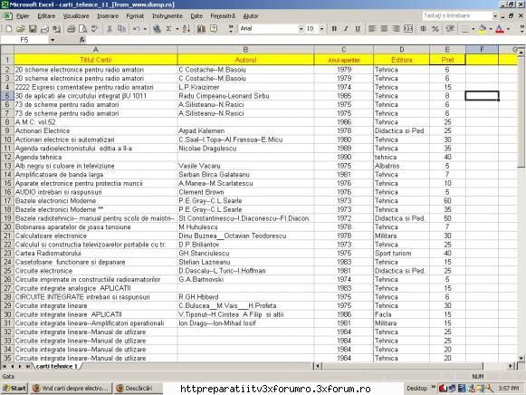
Task: Click the Cut scissors icon
Action: click(110, 29)
